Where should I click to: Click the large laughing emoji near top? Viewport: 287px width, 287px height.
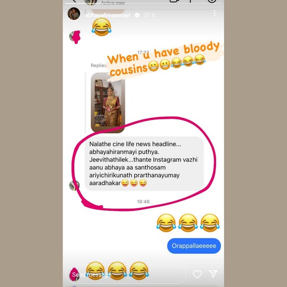[x=101, y=27]
